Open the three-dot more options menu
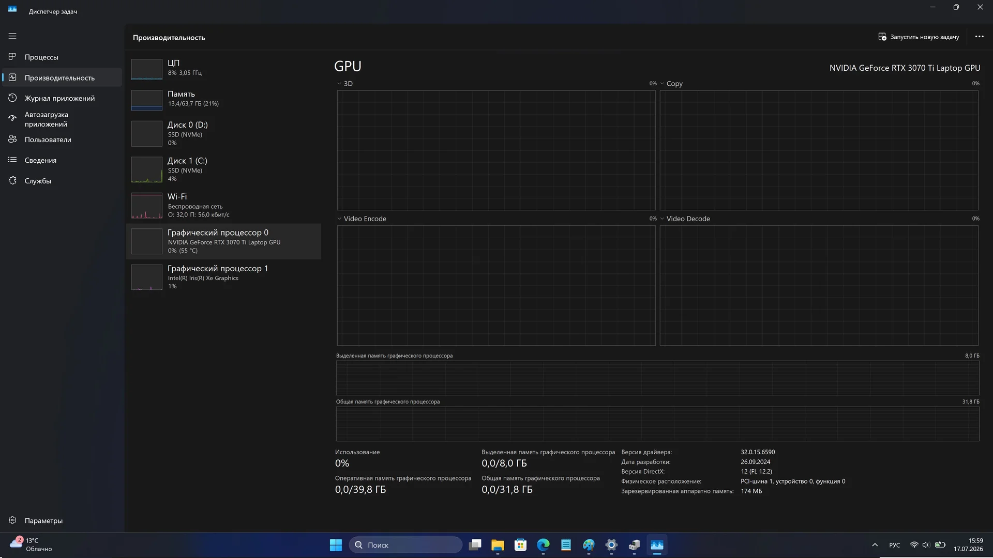 click(x=979, y=37)
